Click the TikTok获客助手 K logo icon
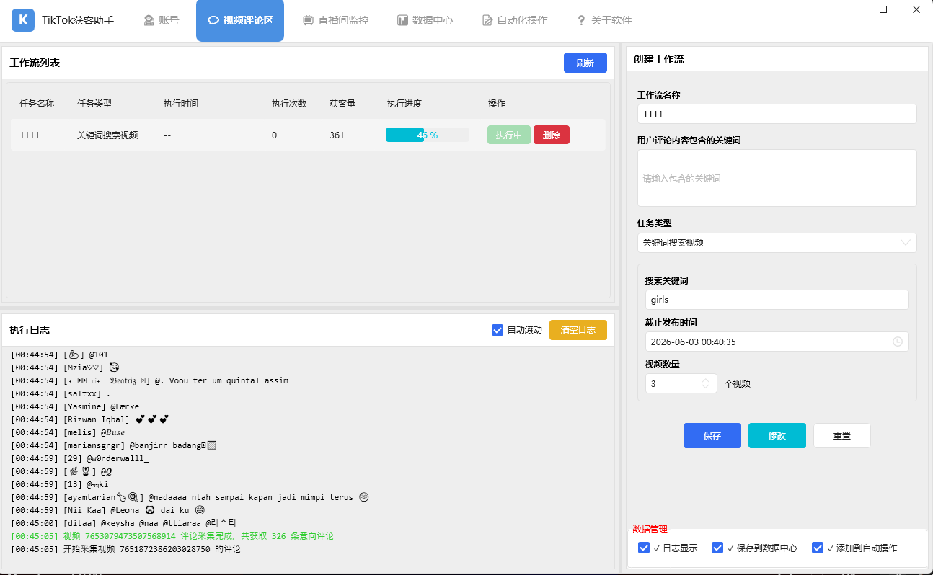Viewport: 933px width, 575px height. click(23, 20)
